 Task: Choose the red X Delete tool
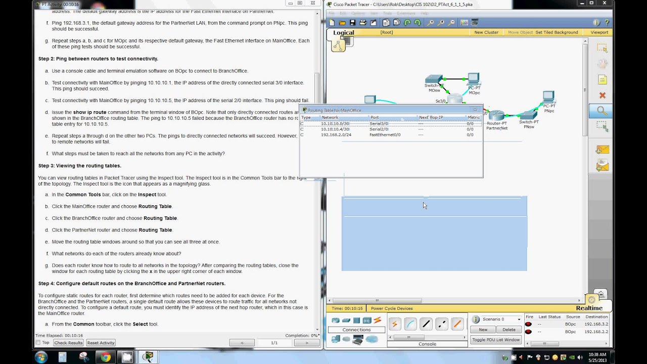tap(602, 96)
